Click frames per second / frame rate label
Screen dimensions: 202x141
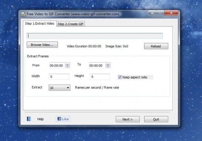97,88
